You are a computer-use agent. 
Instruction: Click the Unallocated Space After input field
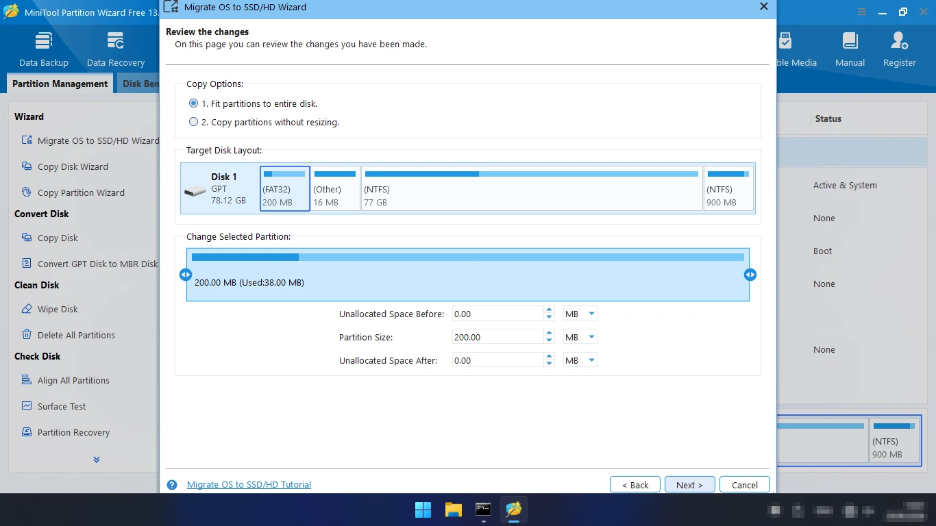point(498,360)
